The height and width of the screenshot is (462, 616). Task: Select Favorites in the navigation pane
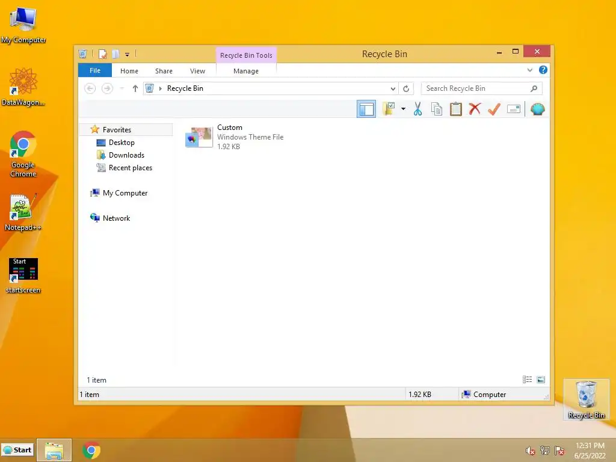(x=117, y=130)
